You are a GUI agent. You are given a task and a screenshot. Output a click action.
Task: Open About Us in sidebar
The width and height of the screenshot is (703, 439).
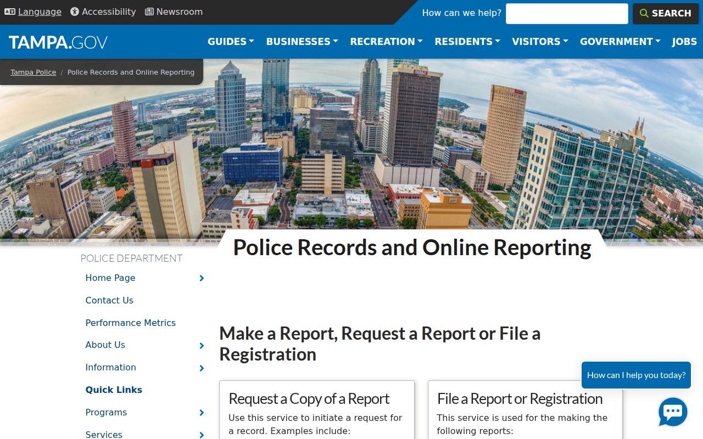tap(105, 345)
